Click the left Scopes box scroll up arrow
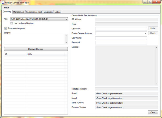Image resolution: width=162 pixels, height=118 pixels. pos(66,36)
